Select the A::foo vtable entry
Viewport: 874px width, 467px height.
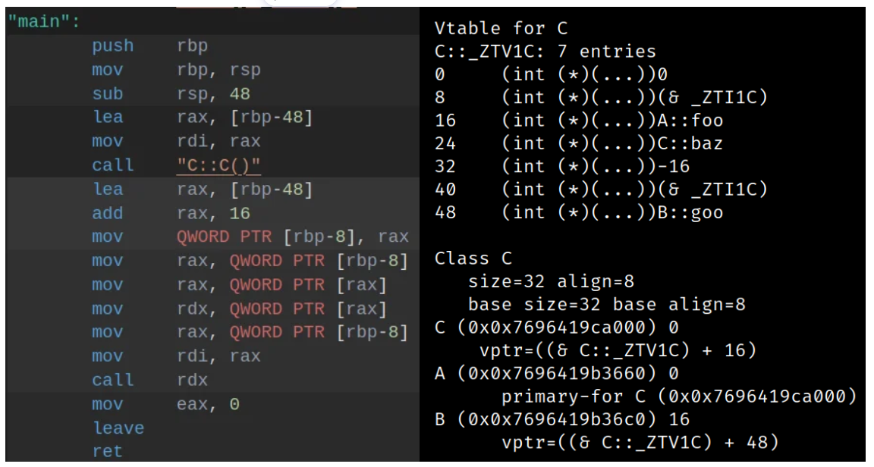pos(579,120)
